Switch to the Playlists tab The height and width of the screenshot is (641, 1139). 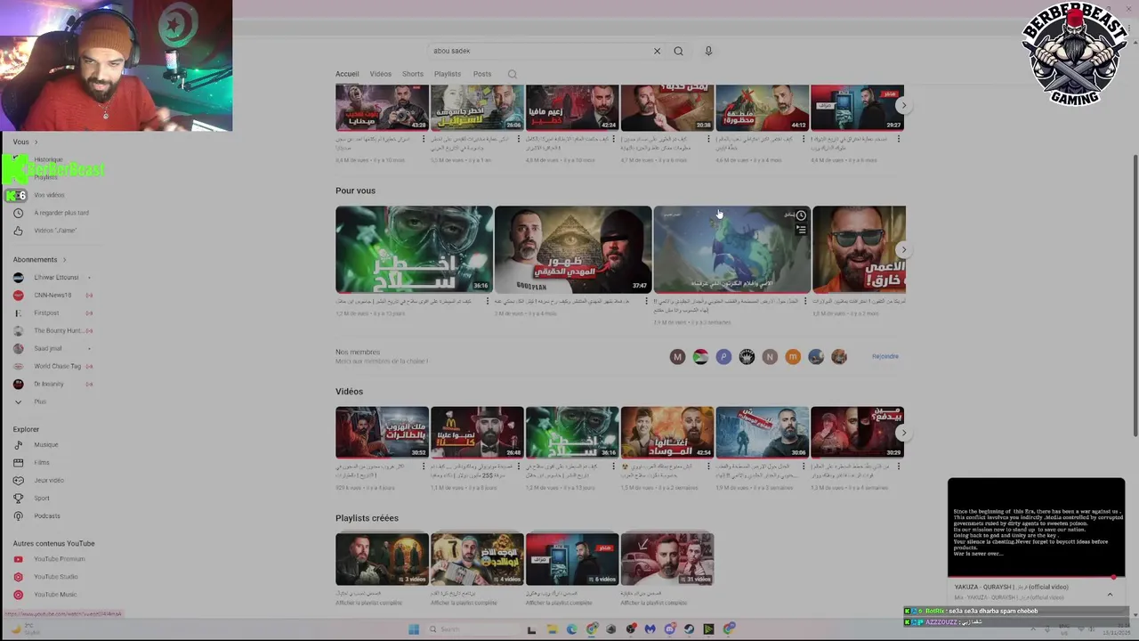pos(448,74)
